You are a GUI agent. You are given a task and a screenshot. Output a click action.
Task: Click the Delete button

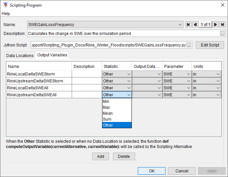[124, 157]
